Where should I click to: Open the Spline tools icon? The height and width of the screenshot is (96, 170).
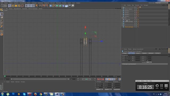coord(54,6)
